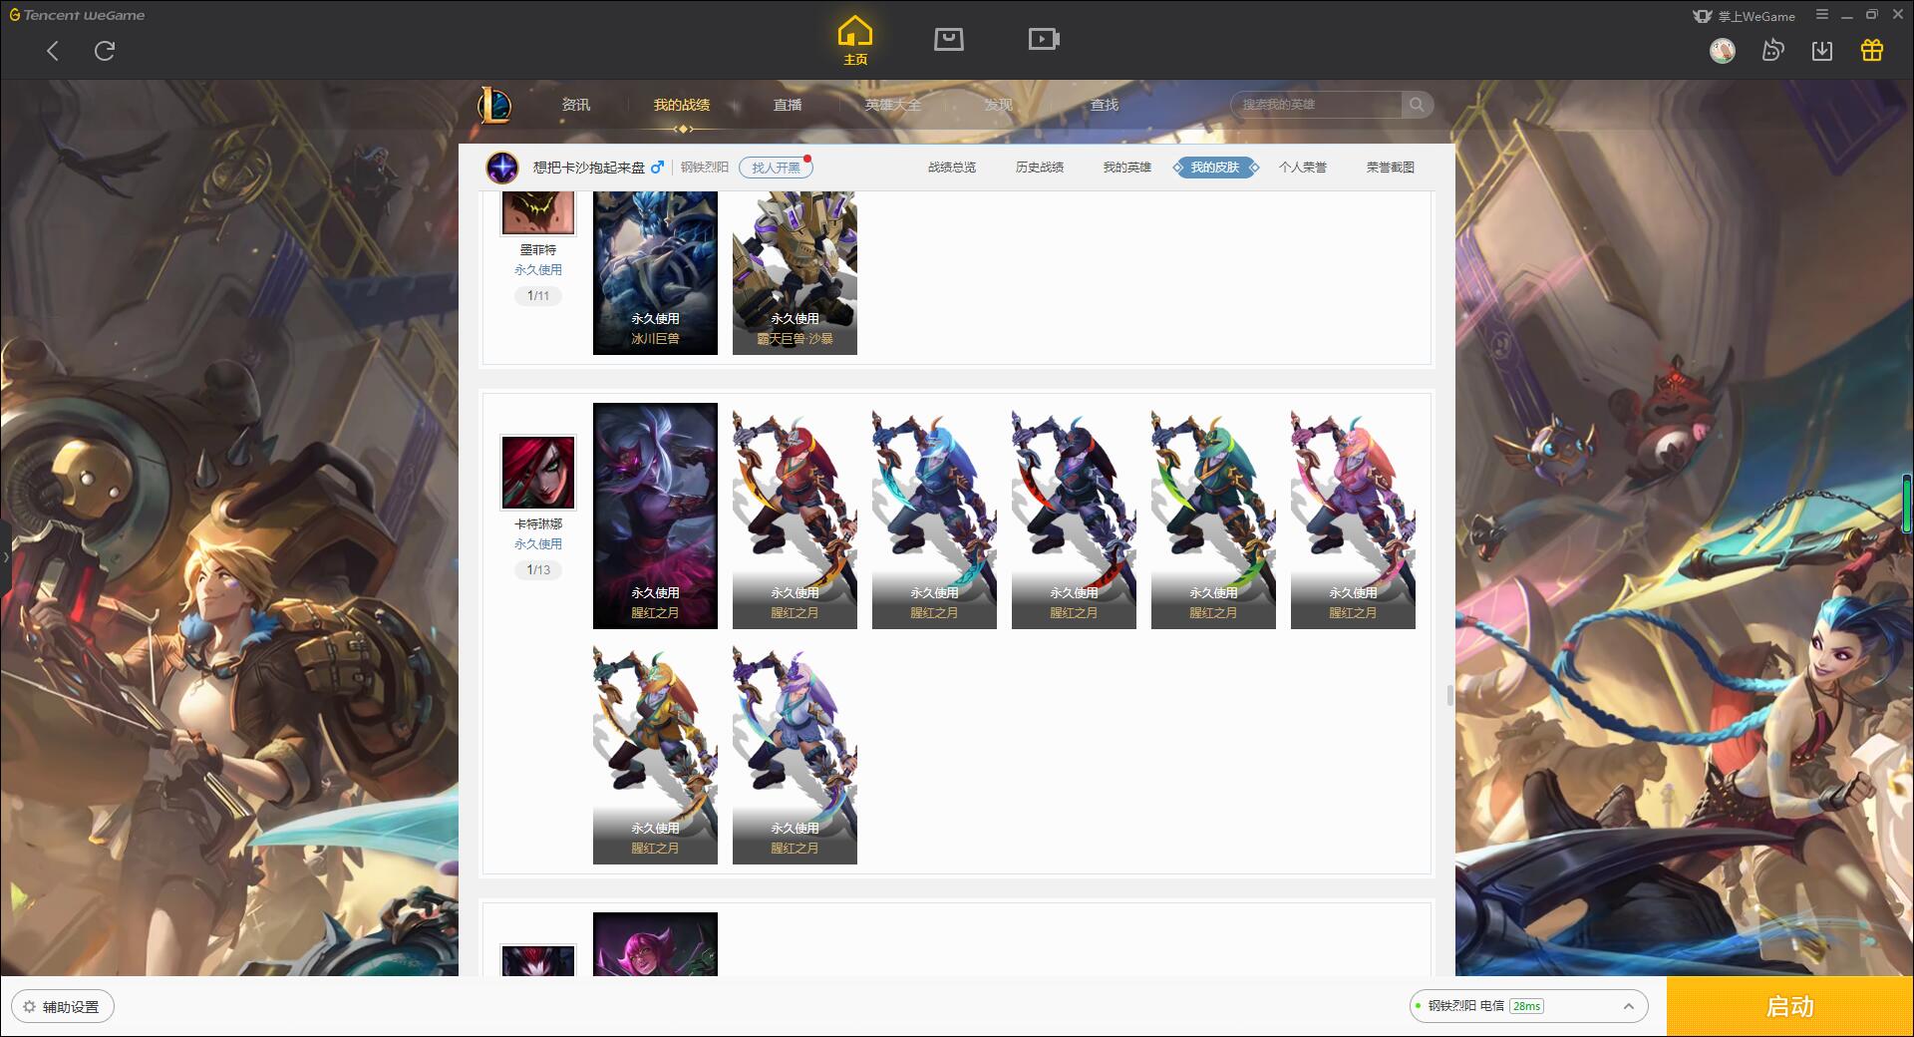Open the download manager icon
Screen dimensions: 1914x1037
[x=1822, y=50]
